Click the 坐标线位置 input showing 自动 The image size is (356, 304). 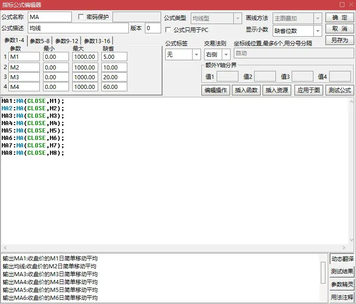[x=294, y=53]
